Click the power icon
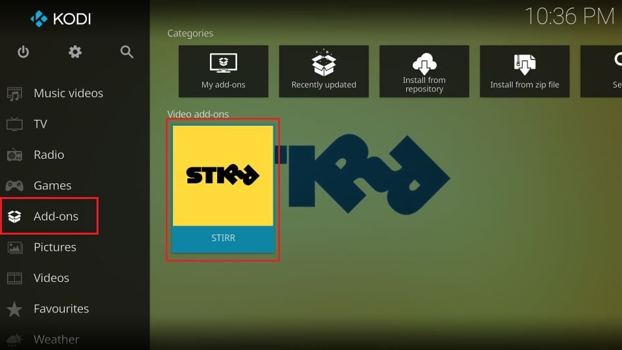The image size is (622, 350). click(x=23, y=52)
